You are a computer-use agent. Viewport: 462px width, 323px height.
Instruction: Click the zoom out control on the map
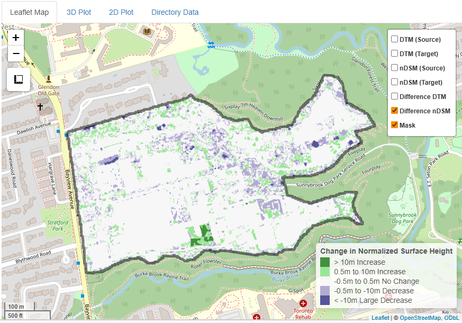pos(15,53)
